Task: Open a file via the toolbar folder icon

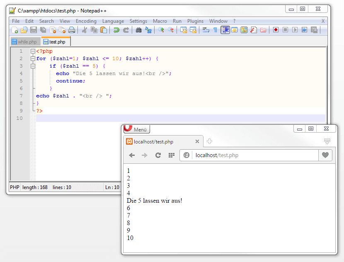Action: pyautogui.click(x=24, y=30)
